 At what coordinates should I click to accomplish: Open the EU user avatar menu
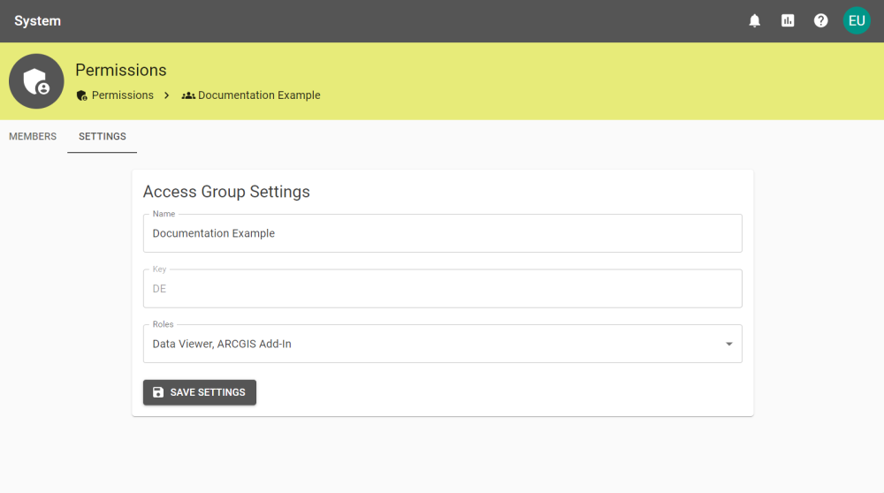(857, 21)
